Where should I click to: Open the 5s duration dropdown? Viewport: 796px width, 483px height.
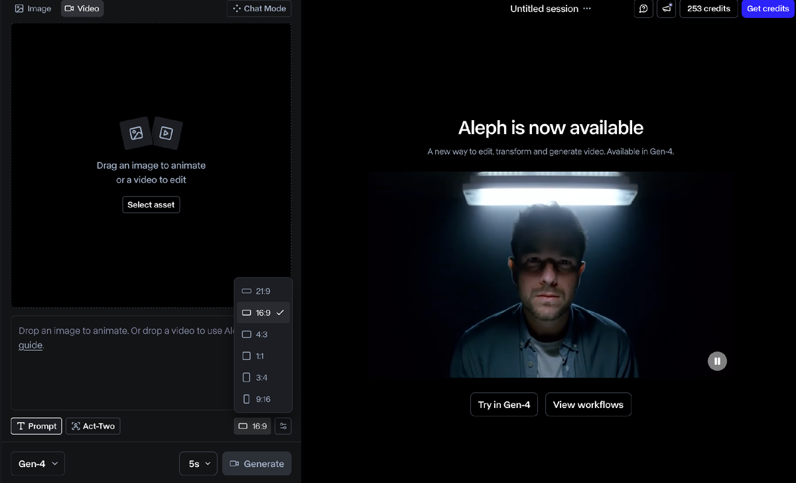tap(198, 464)
